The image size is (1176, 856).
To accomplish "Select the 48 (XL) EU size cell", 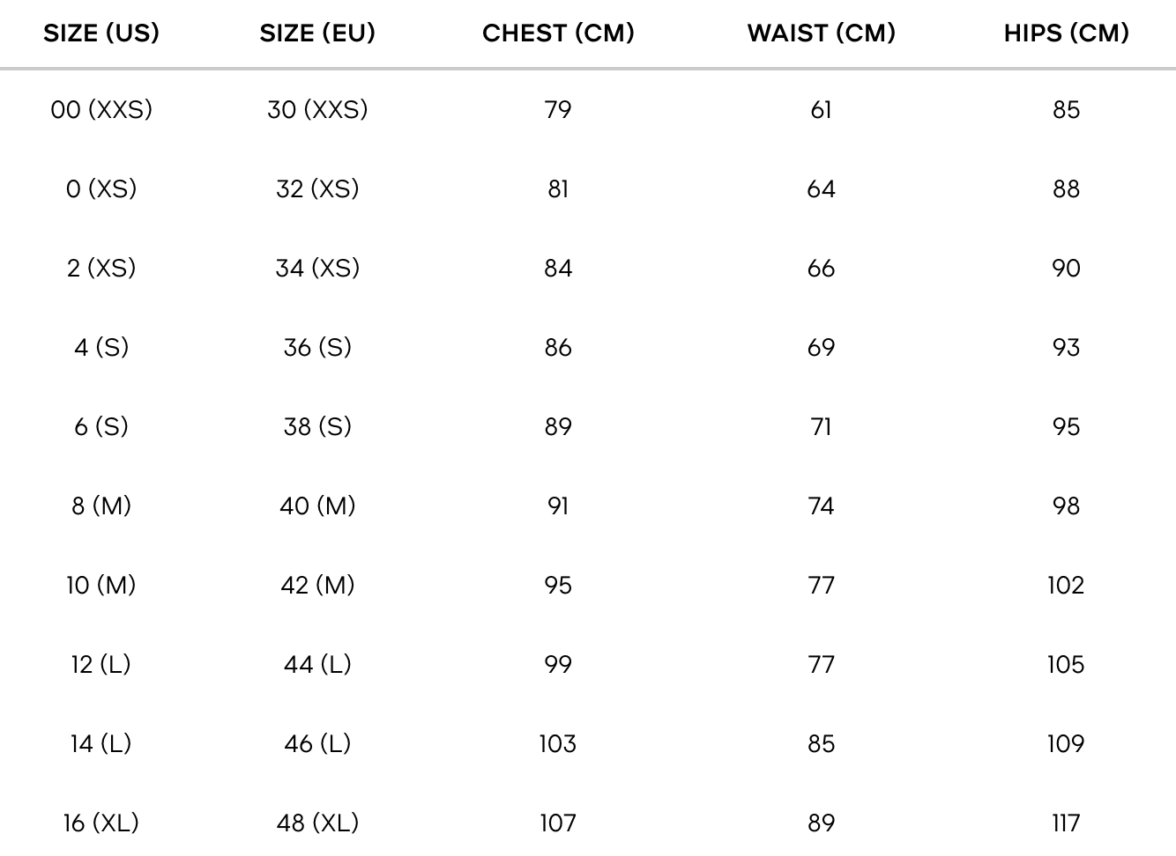I will coord(317,823).
